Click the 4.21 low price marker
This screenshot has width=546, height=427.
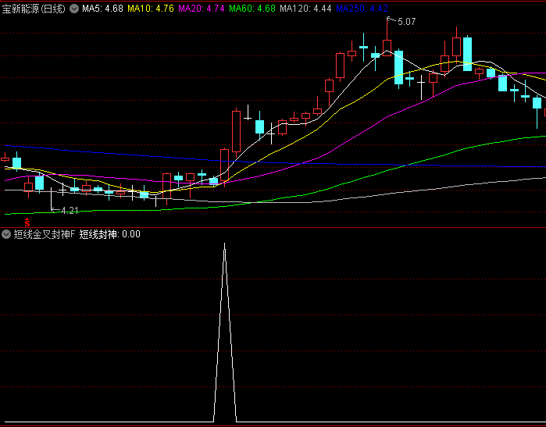70,211
